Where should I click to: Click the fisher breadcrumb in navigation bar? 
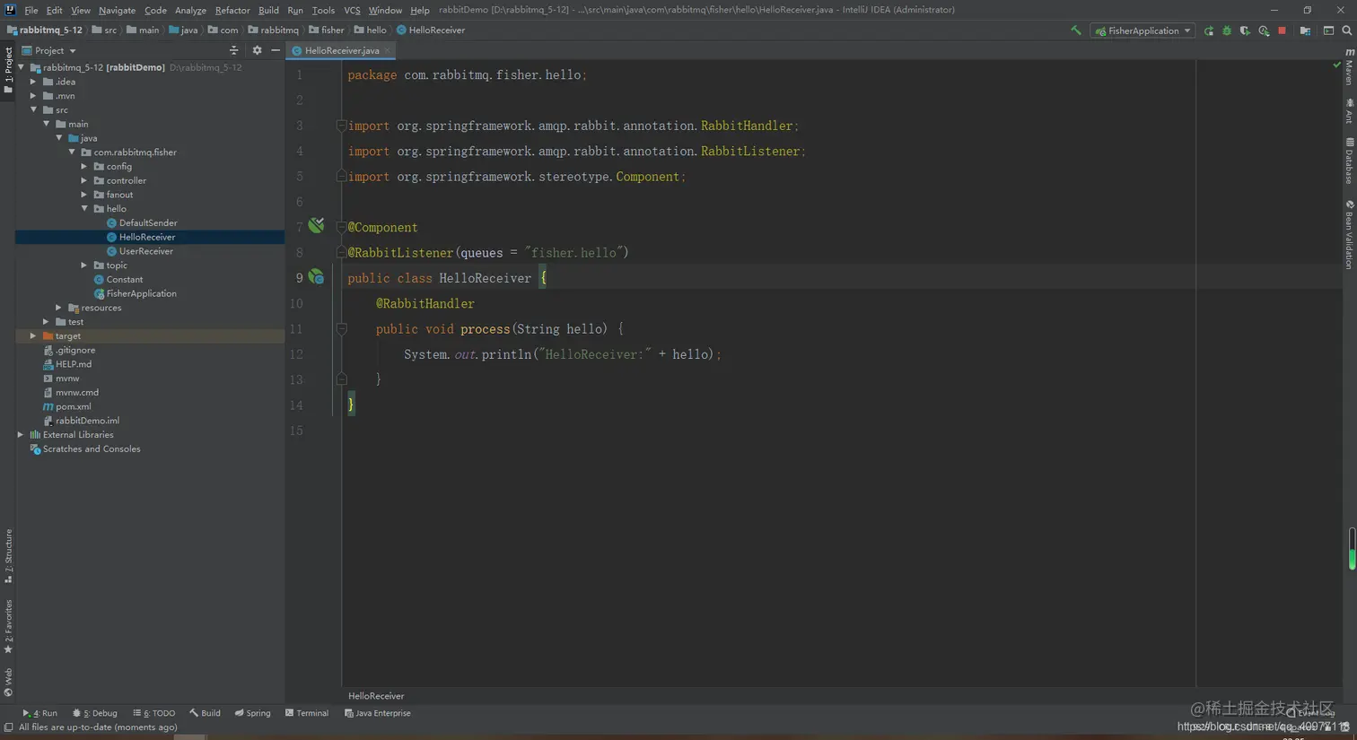327,30
